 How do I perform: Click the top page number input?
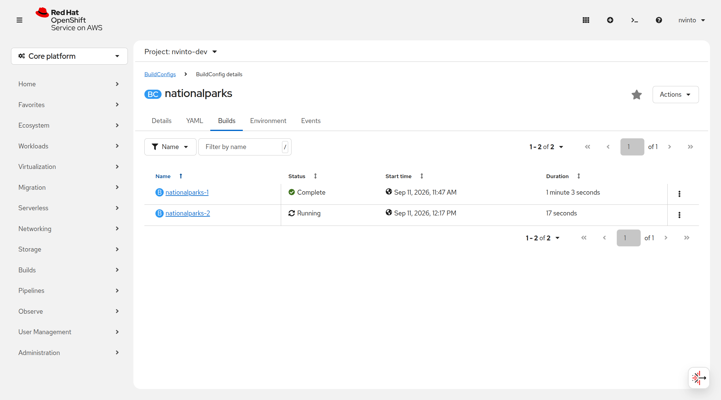pyautogui.click(x=632, y=147)
